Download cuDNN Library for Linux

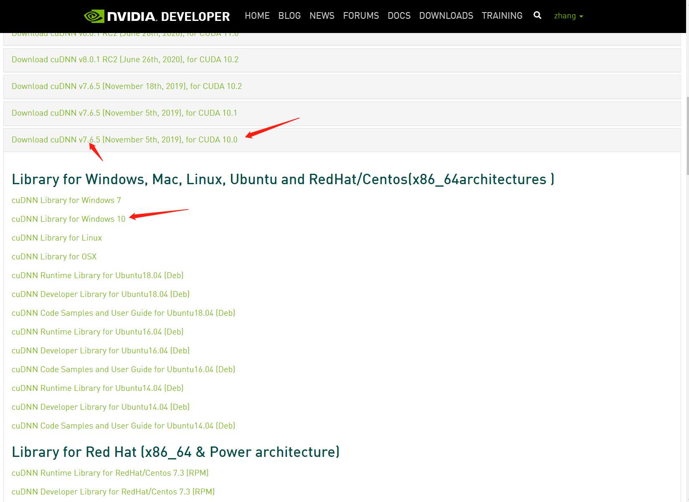57,238
